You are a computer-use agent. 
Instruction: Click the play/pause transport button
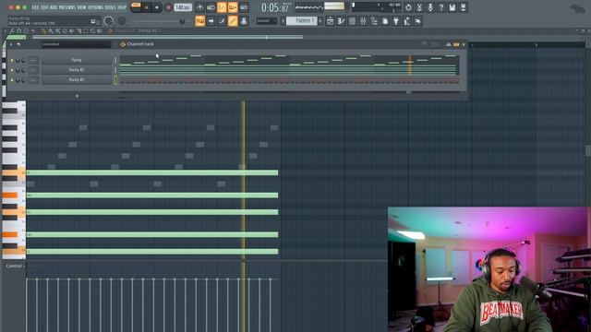(x=147, y=7)
